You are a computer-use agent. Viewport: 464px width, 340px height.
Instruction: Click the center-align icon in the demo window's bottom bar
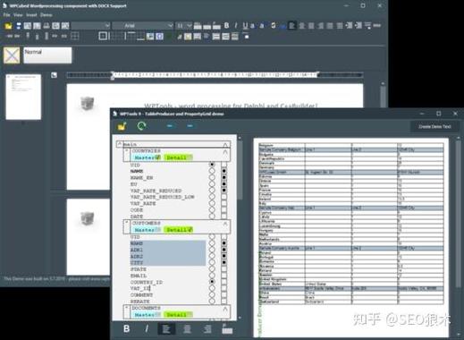click(x=187, y=329)
